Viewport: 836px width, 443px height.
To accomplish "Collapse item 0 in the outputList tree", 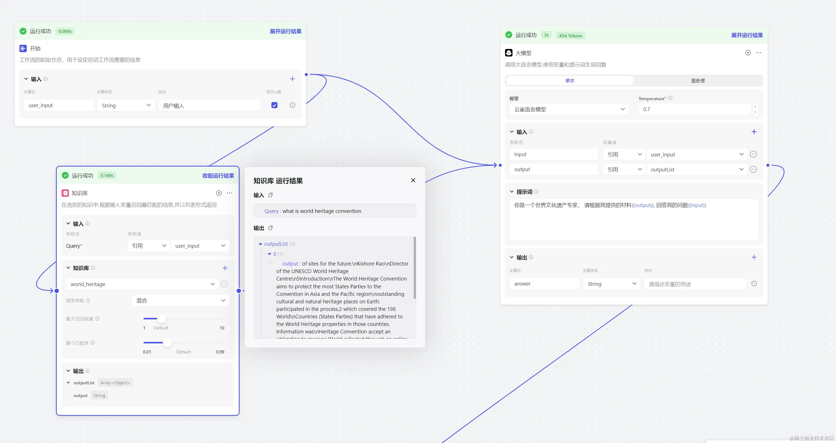I will [x=269, y=254].
